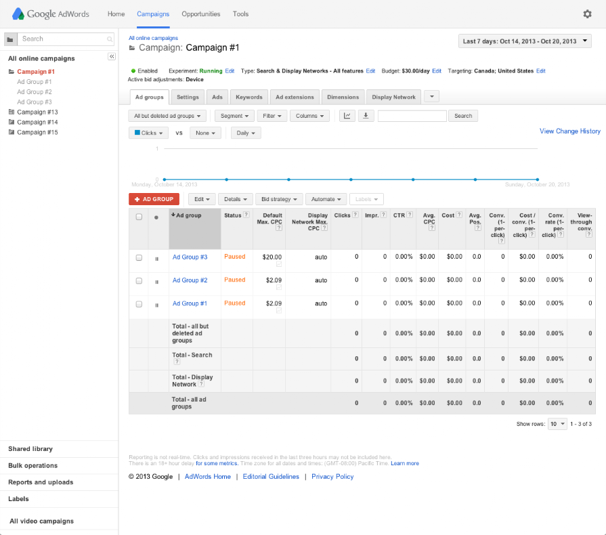Open the Daily interval dropdown
Screen dimensions: 606x535
pos(246,133)
